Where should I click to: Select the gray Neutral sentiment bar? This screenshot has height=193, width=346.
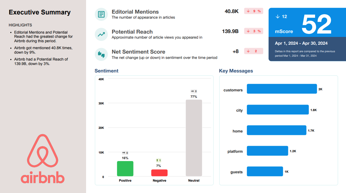(x=194, y=138)
